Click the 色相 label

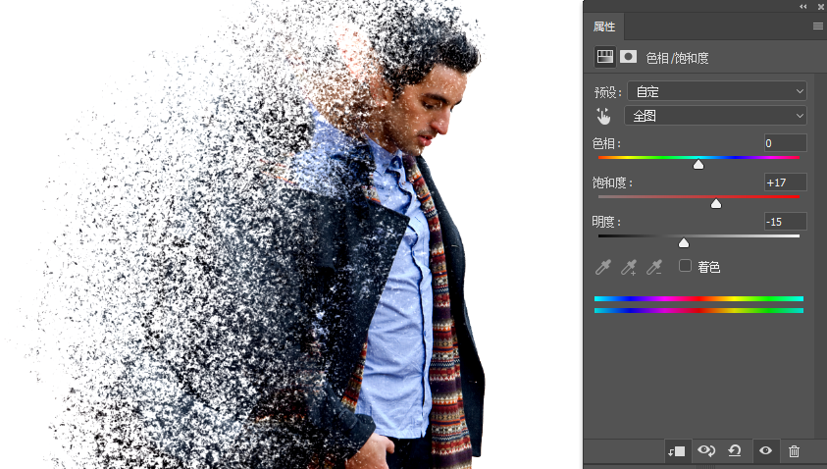606,143
